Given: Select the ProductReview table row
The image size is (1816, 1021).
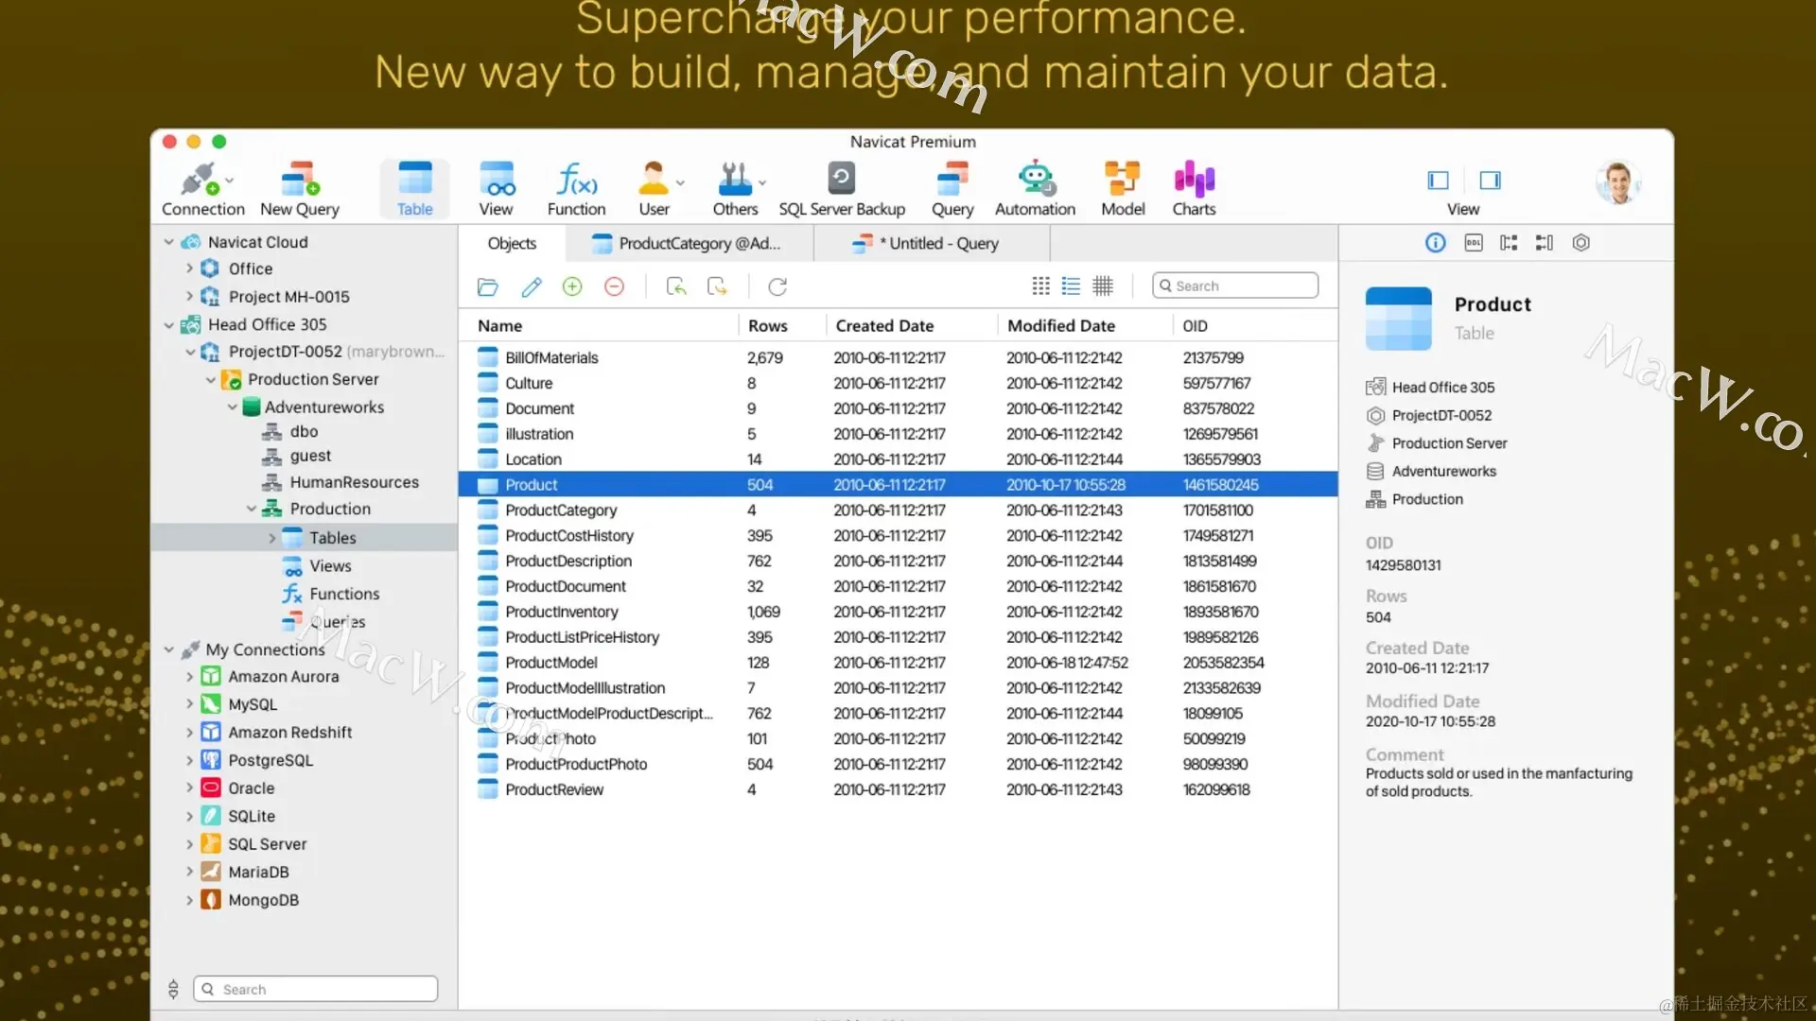Looking at the screenshot, I should pyautogui.click(x=554, y=789).
